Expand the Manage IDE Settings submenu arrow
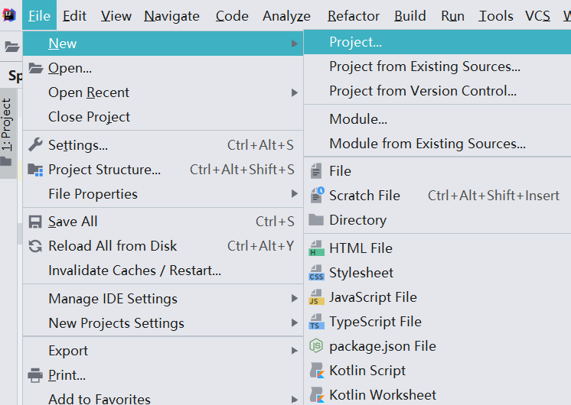This screenshot has width=571, height=405. click(x=294, y=299)
